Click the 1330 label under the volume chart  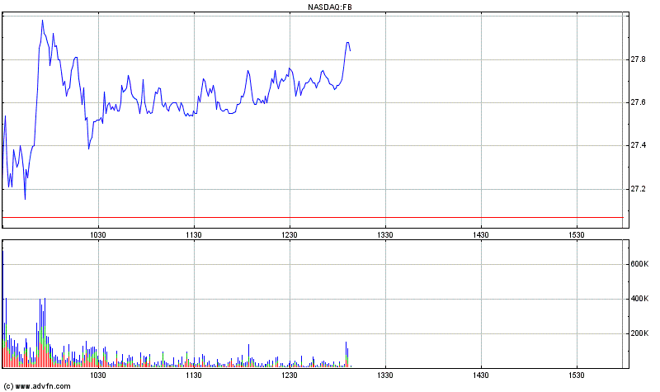[385, 375]
